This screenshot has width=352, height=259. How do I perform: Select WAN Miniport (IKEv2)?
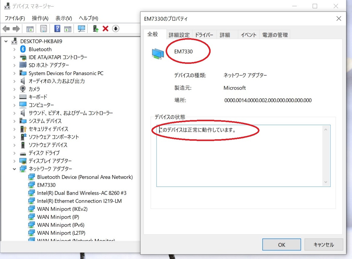[x=62, y=209]
